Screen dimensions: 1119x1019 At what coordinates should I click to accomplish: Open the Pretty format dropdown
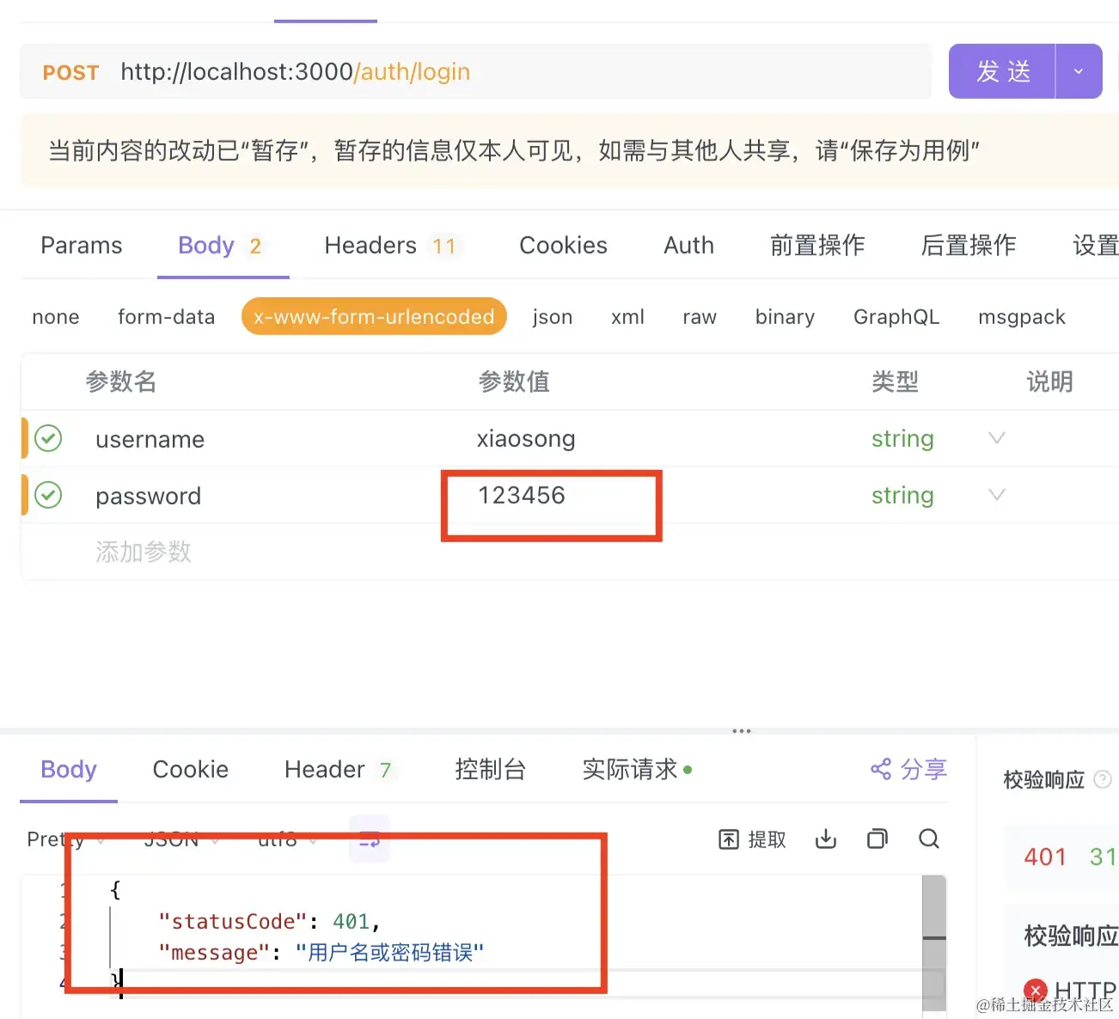point(65,839)
